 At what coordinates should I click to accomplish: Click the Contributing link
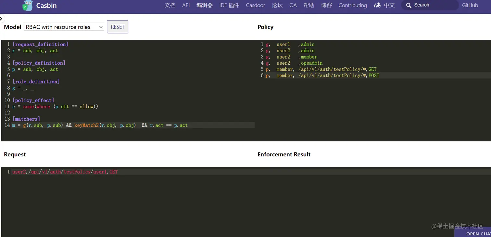[353, 5]
